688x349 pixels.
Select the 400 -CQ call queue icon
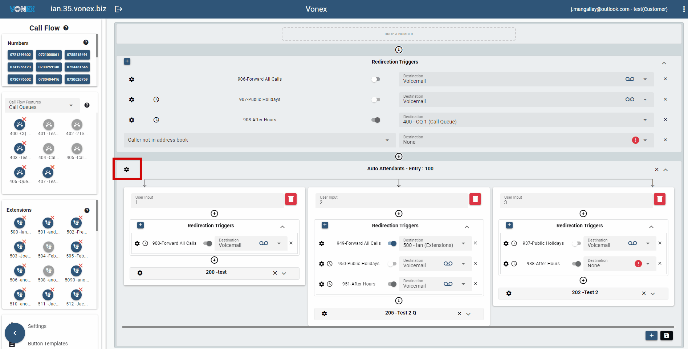coord(20,125)
